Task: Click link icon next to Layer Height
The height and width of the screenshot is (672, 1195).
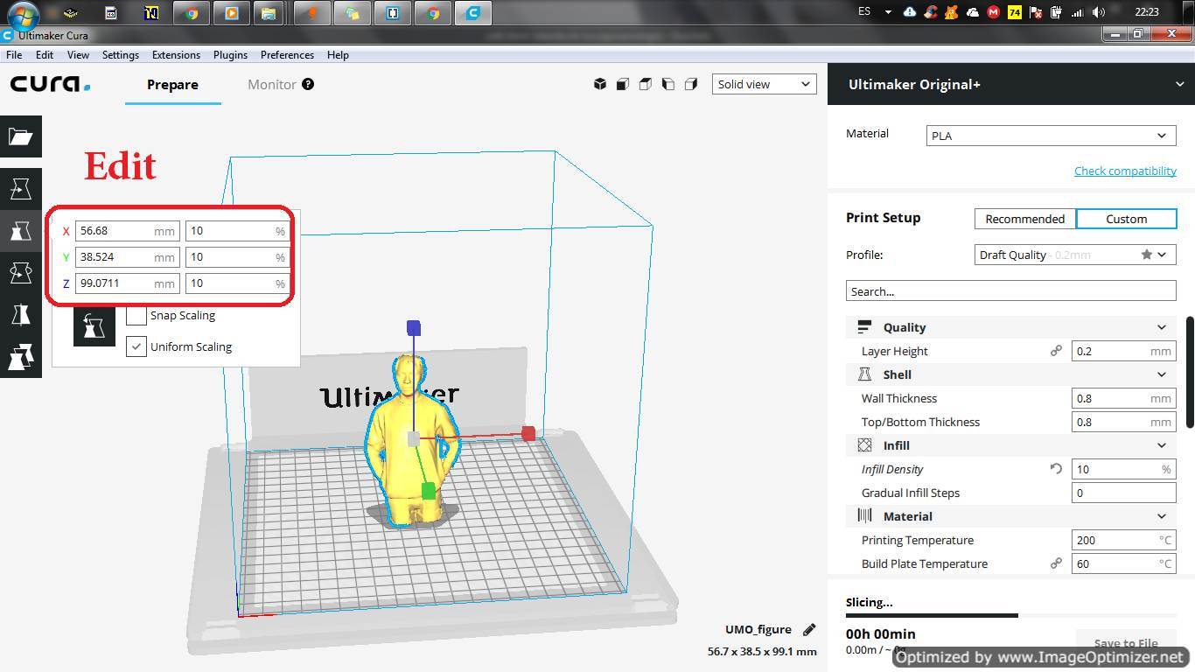Action: pyautogui.click(x=1056, y=351)
